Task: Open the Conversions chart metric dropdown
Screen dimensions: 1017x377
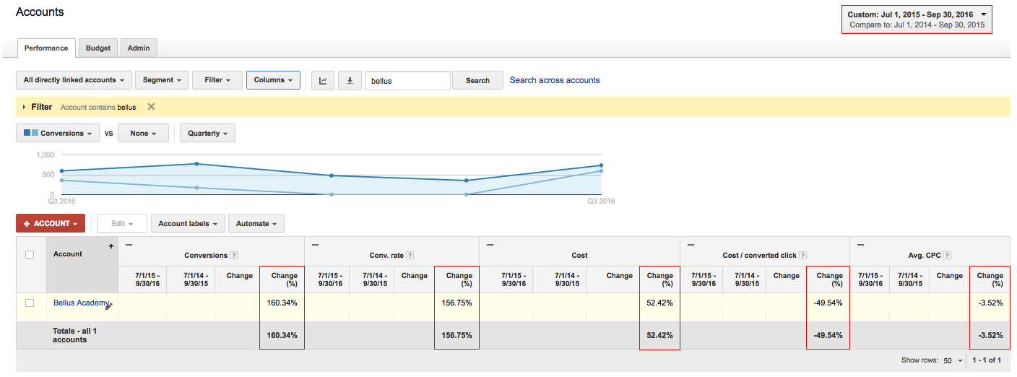Action: tap(58, 134)
